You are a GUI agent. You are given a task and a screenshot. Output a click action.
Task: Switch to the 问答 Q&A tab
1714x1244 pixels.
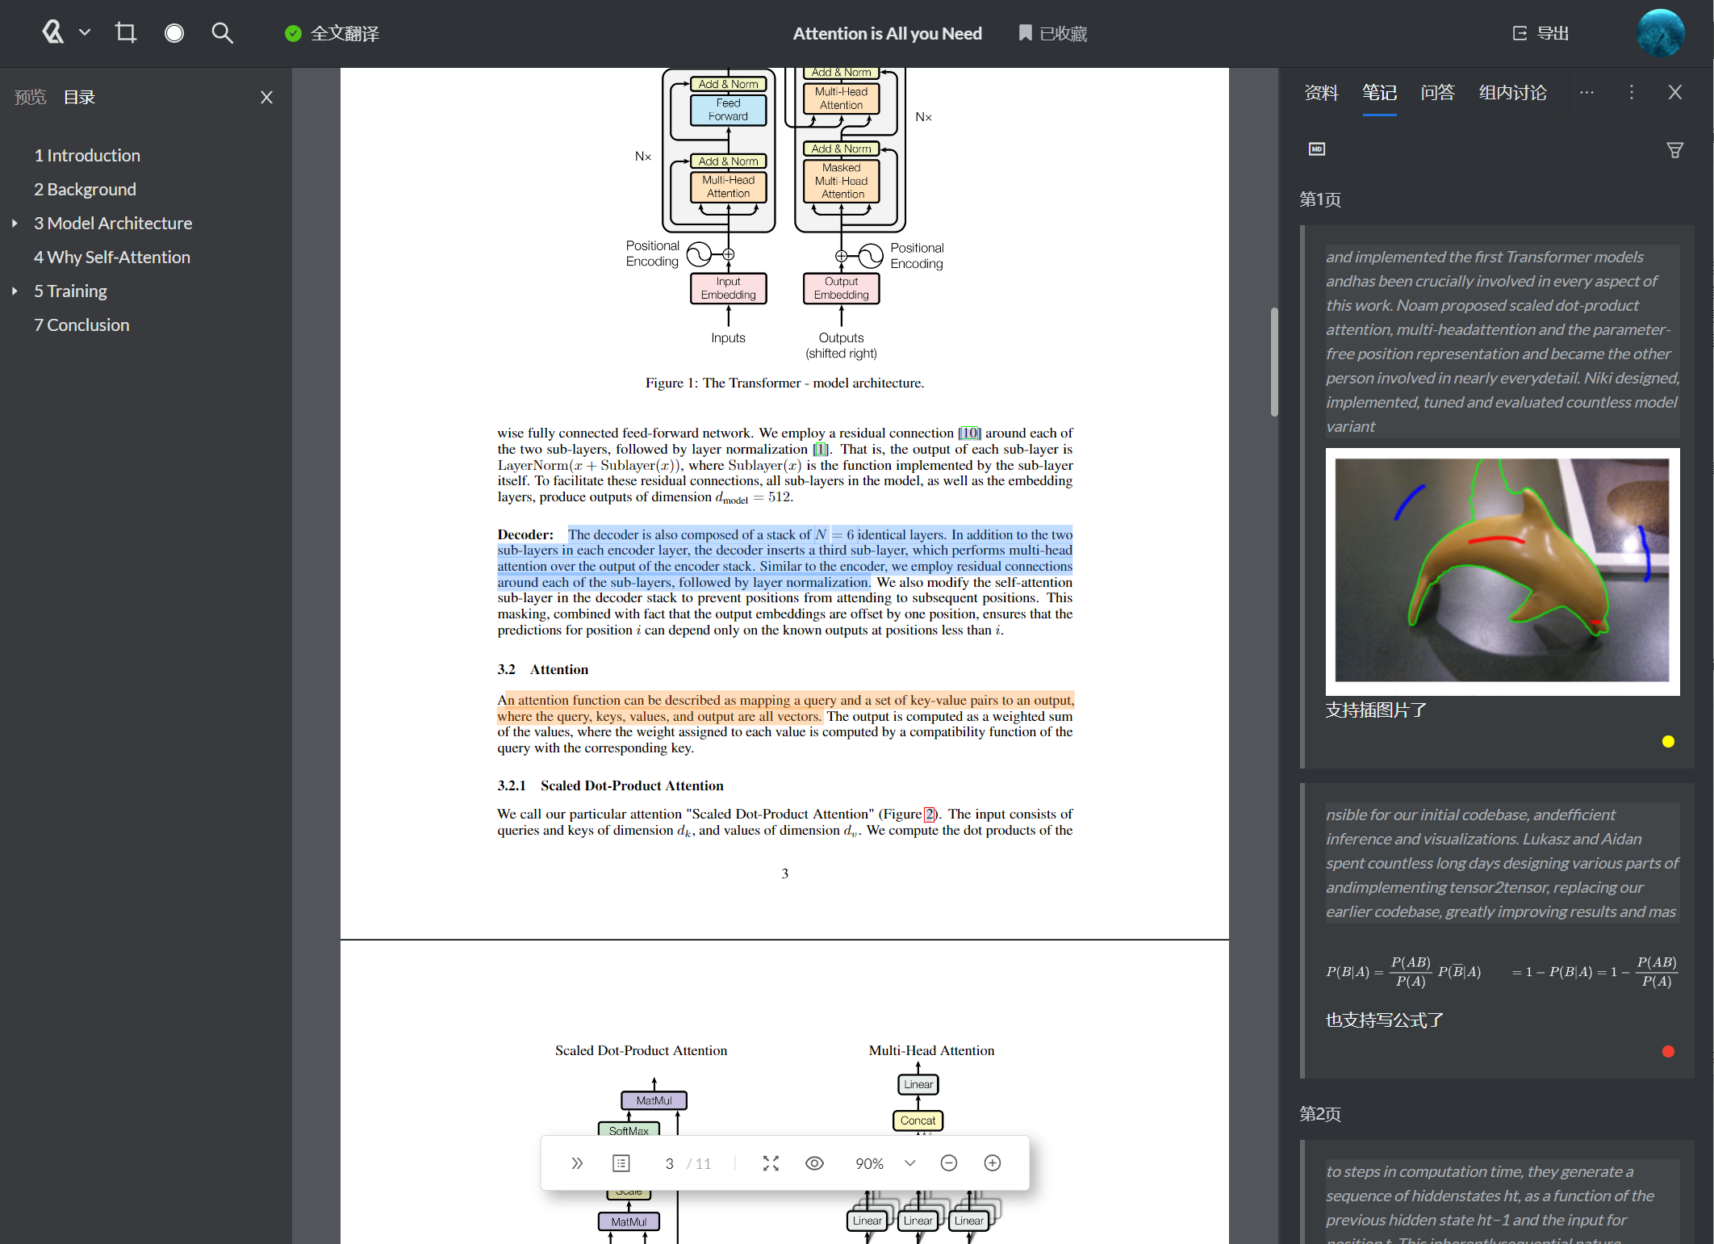click(x=1437, y=93)
